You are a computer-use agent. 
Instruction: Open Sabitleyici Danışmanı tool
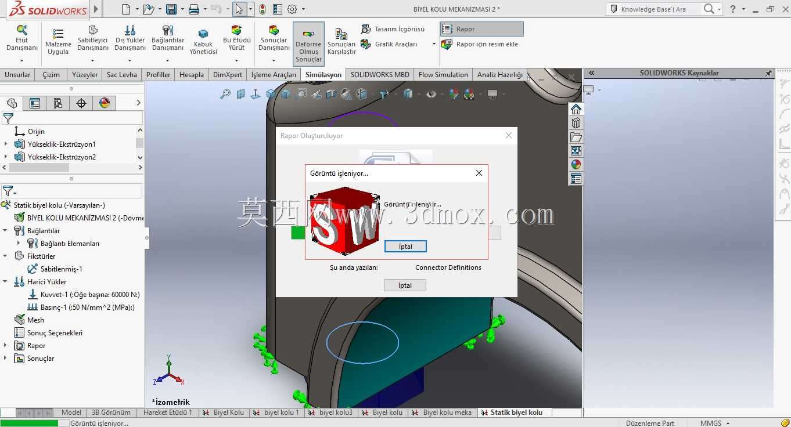pyautogui.click(x=93, y=39)
